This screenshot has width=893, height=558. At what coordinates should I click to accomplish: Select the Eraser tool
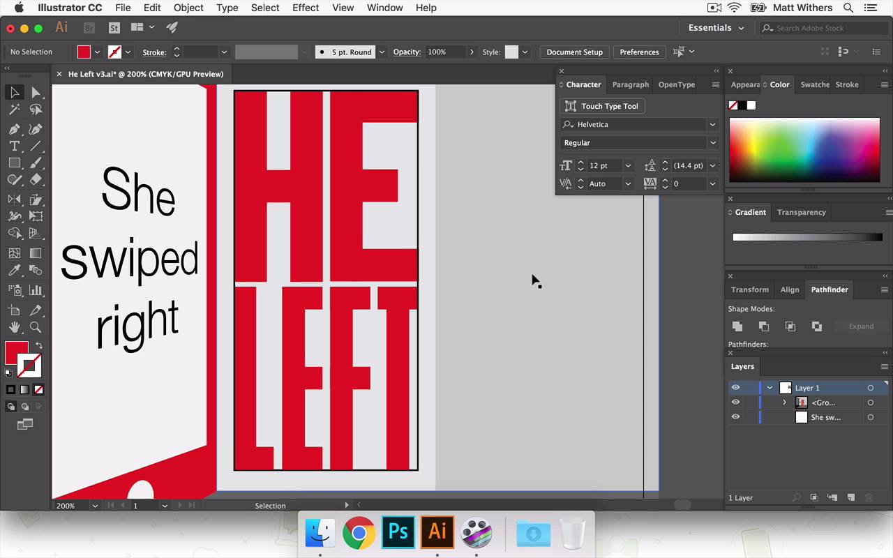(36, 180)
